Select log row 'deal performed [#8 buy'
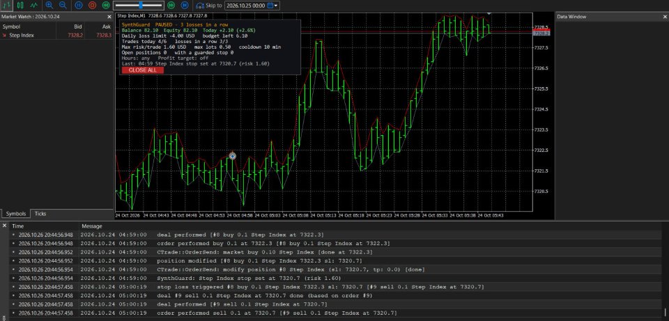 tap(335, 235)
